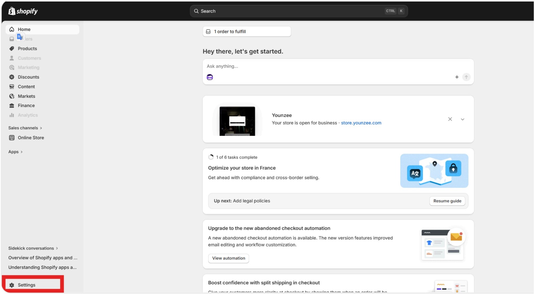The height and width of the screenshot is (294, 534).
Task: Click the abandoned checkout email illustration
Action: [x=443, y=244]
